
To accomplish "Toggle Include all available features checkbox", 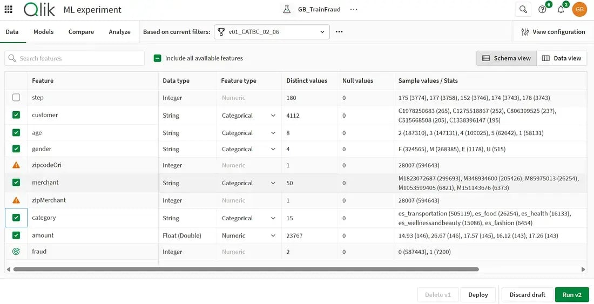I will tap(158, 58).
